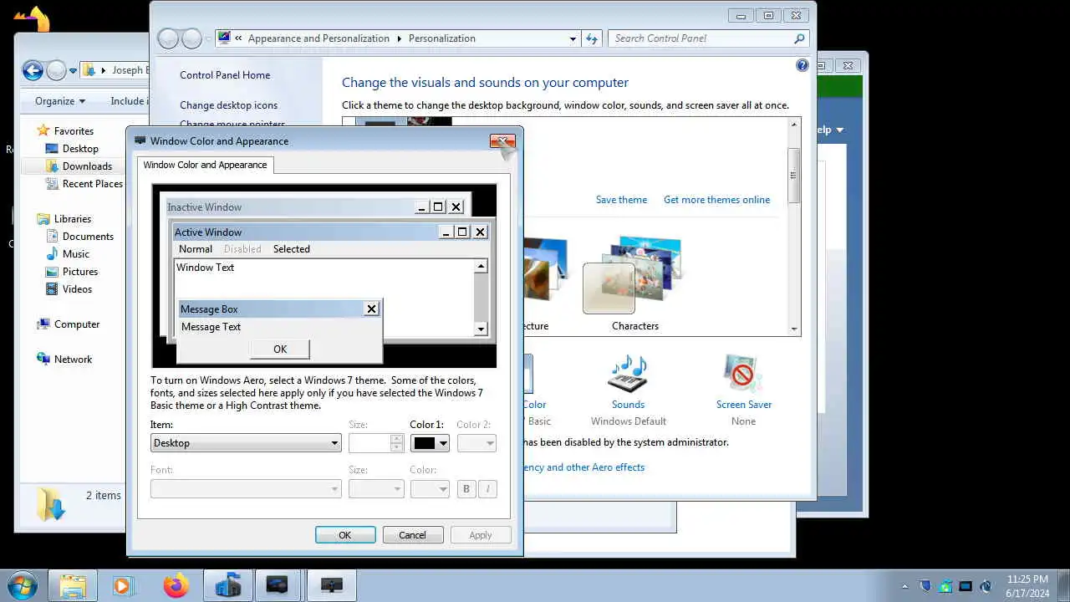Open the Color 1 dropdown arrow
Screen dimensions: 1070x602
coord(443,443)
